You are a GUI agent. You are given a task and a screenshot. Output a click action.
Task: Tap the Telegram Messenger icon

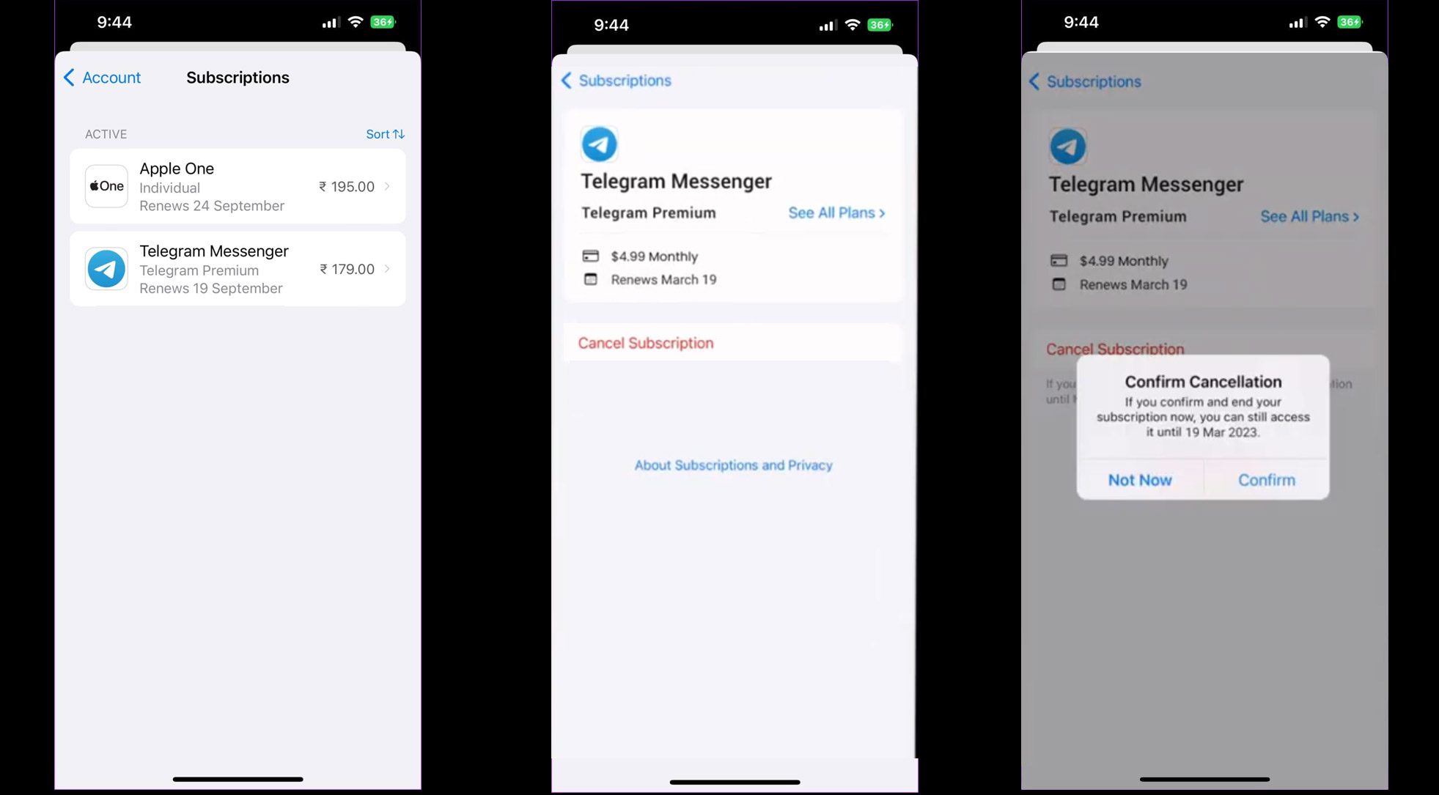106,267
